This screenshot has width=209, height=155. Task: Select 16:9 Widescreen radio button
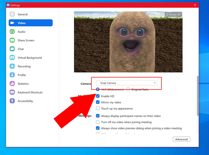(98, 89)
